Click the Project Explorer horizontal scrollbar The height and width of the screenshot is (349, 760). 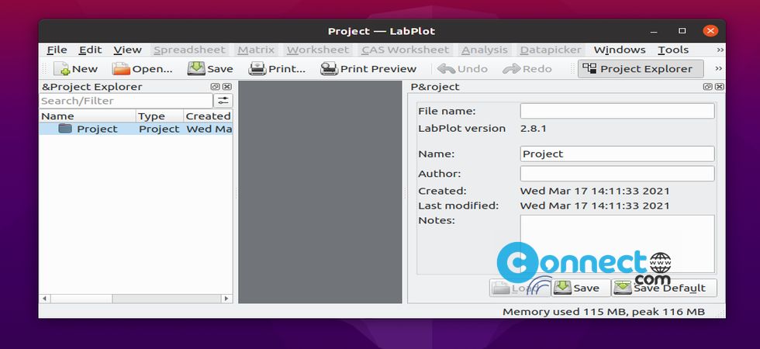click(x=136, y=298)
